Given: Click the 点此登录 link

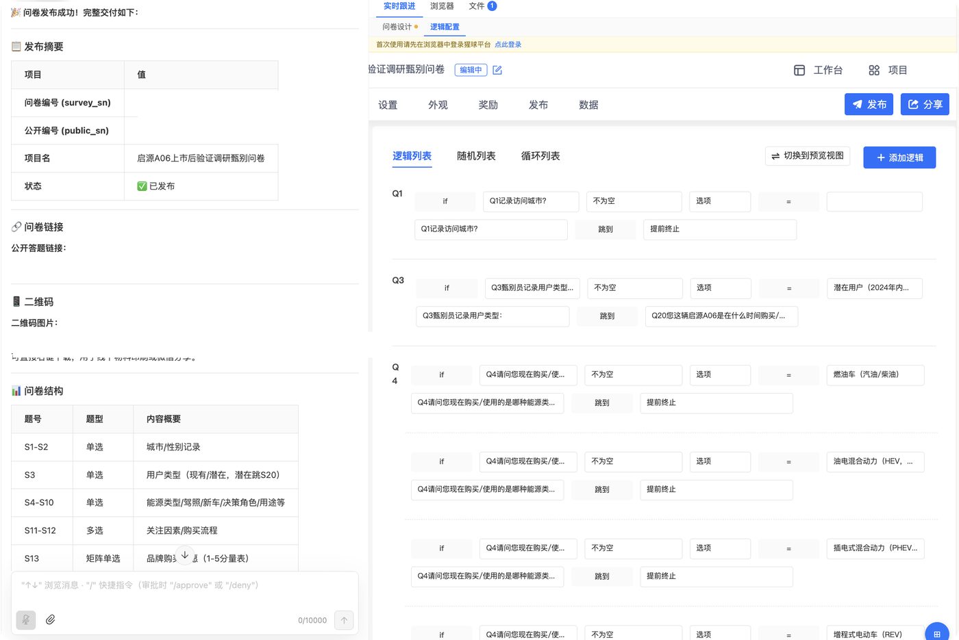Looking at the screenshot, I should click(x=508, y=44).
